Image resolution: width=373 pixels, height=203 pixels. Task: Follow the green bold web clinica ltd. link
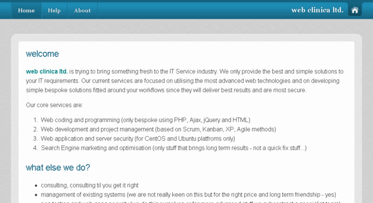(x=47, y=72)
